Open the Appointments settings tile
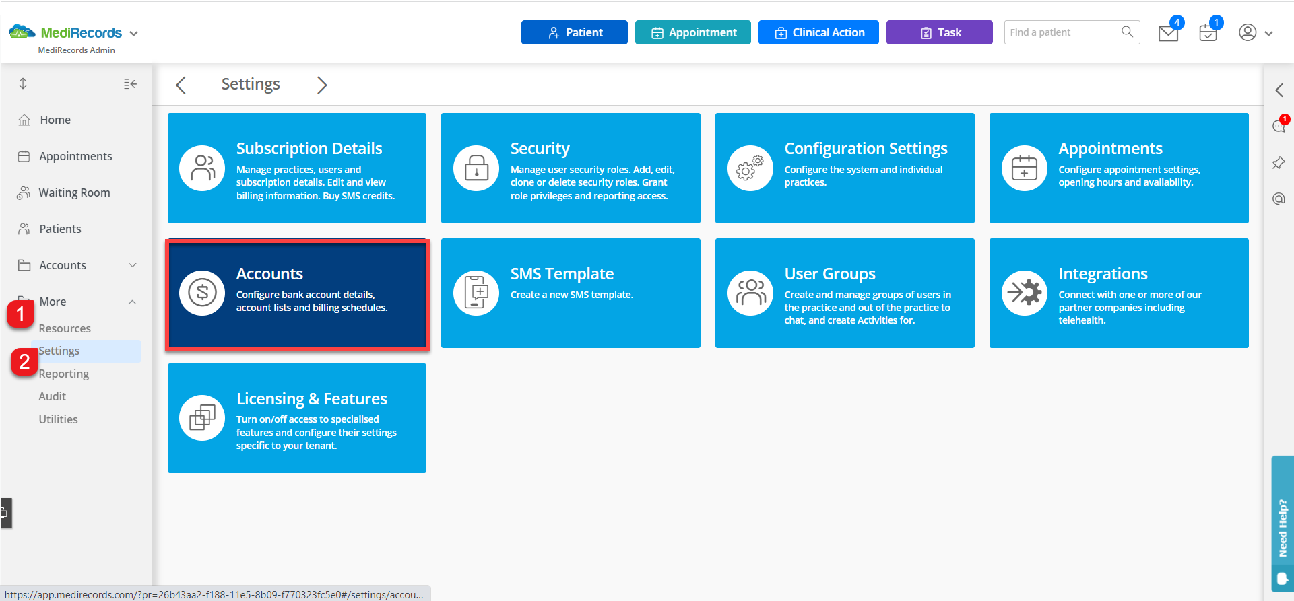 coord(1119,168)
